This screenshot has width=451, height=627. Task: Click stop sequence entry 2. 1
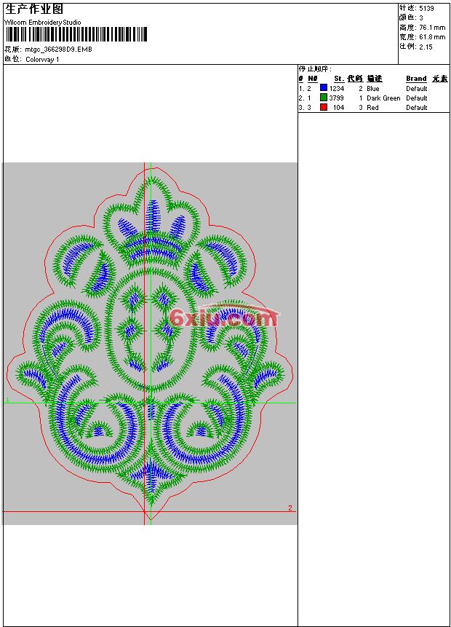pyautogui.click(x=305, y=98)
